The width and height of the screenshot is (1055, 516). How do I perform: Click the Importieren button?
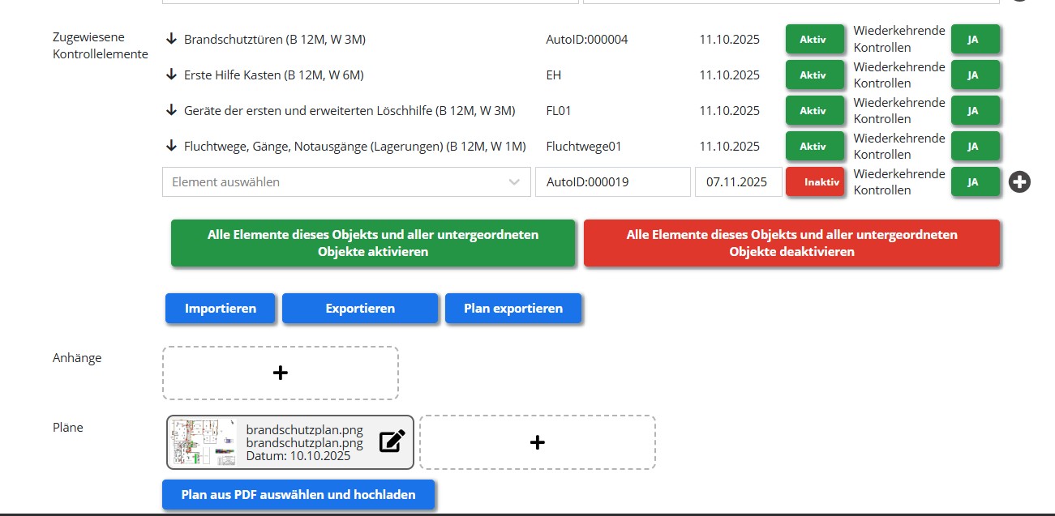pos(221,309)
